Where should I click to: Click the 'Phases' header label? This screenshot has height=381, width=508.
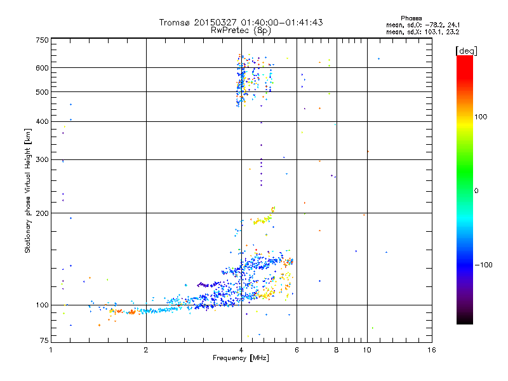[x=411, y=18]
